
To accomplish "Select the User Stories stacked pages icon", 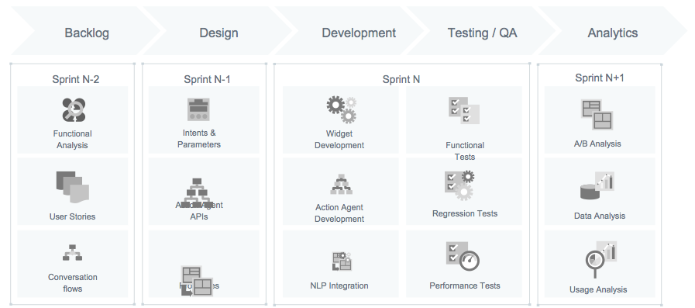I will click(x=73, y=186).
